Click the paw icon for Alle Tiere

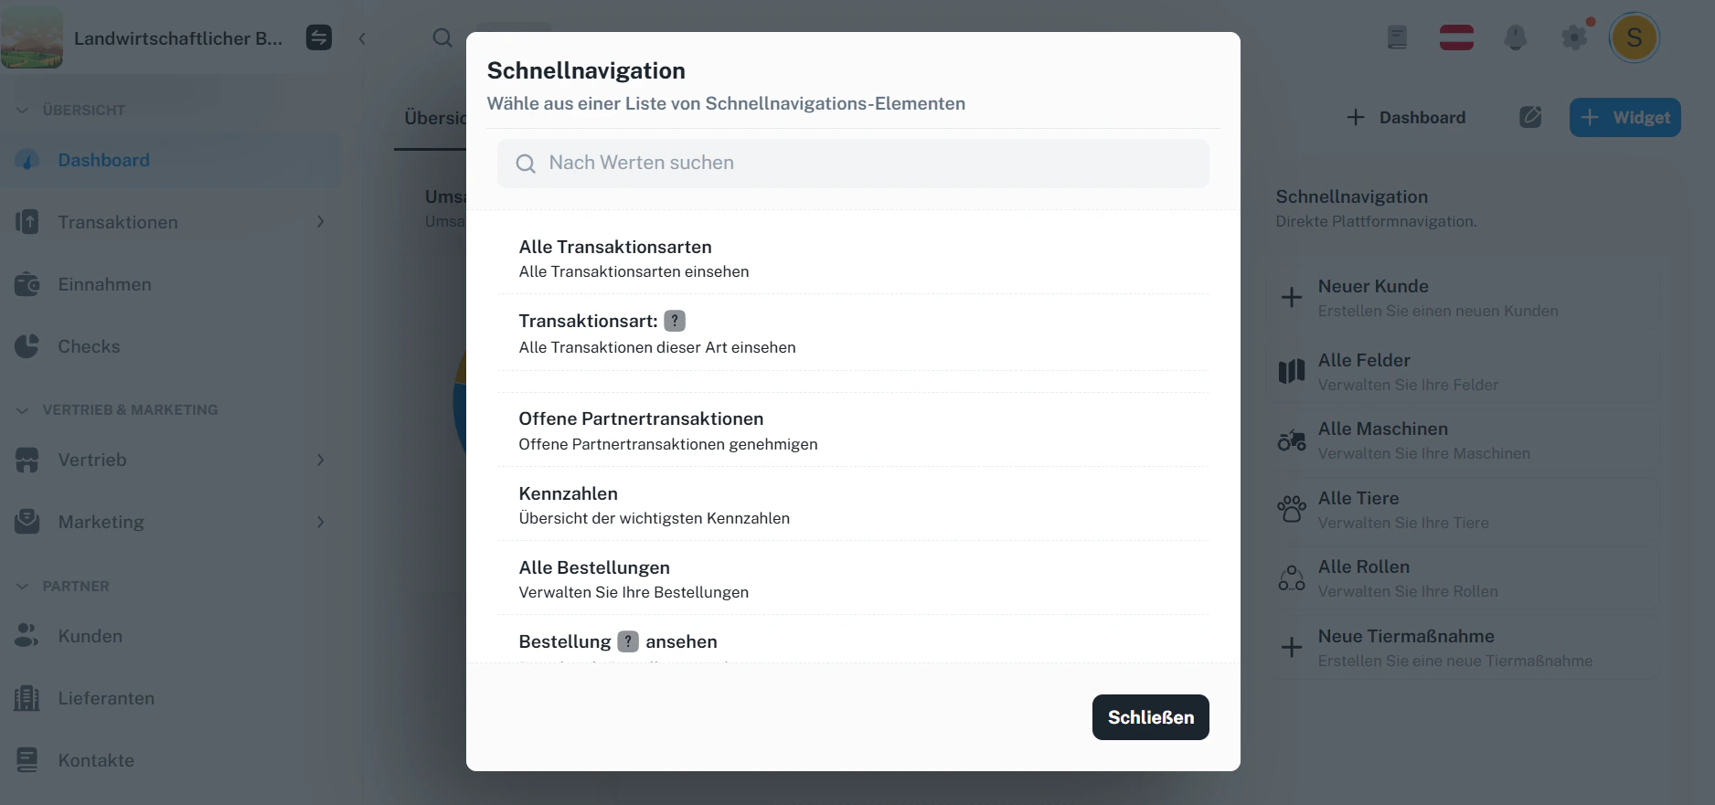1291,509
